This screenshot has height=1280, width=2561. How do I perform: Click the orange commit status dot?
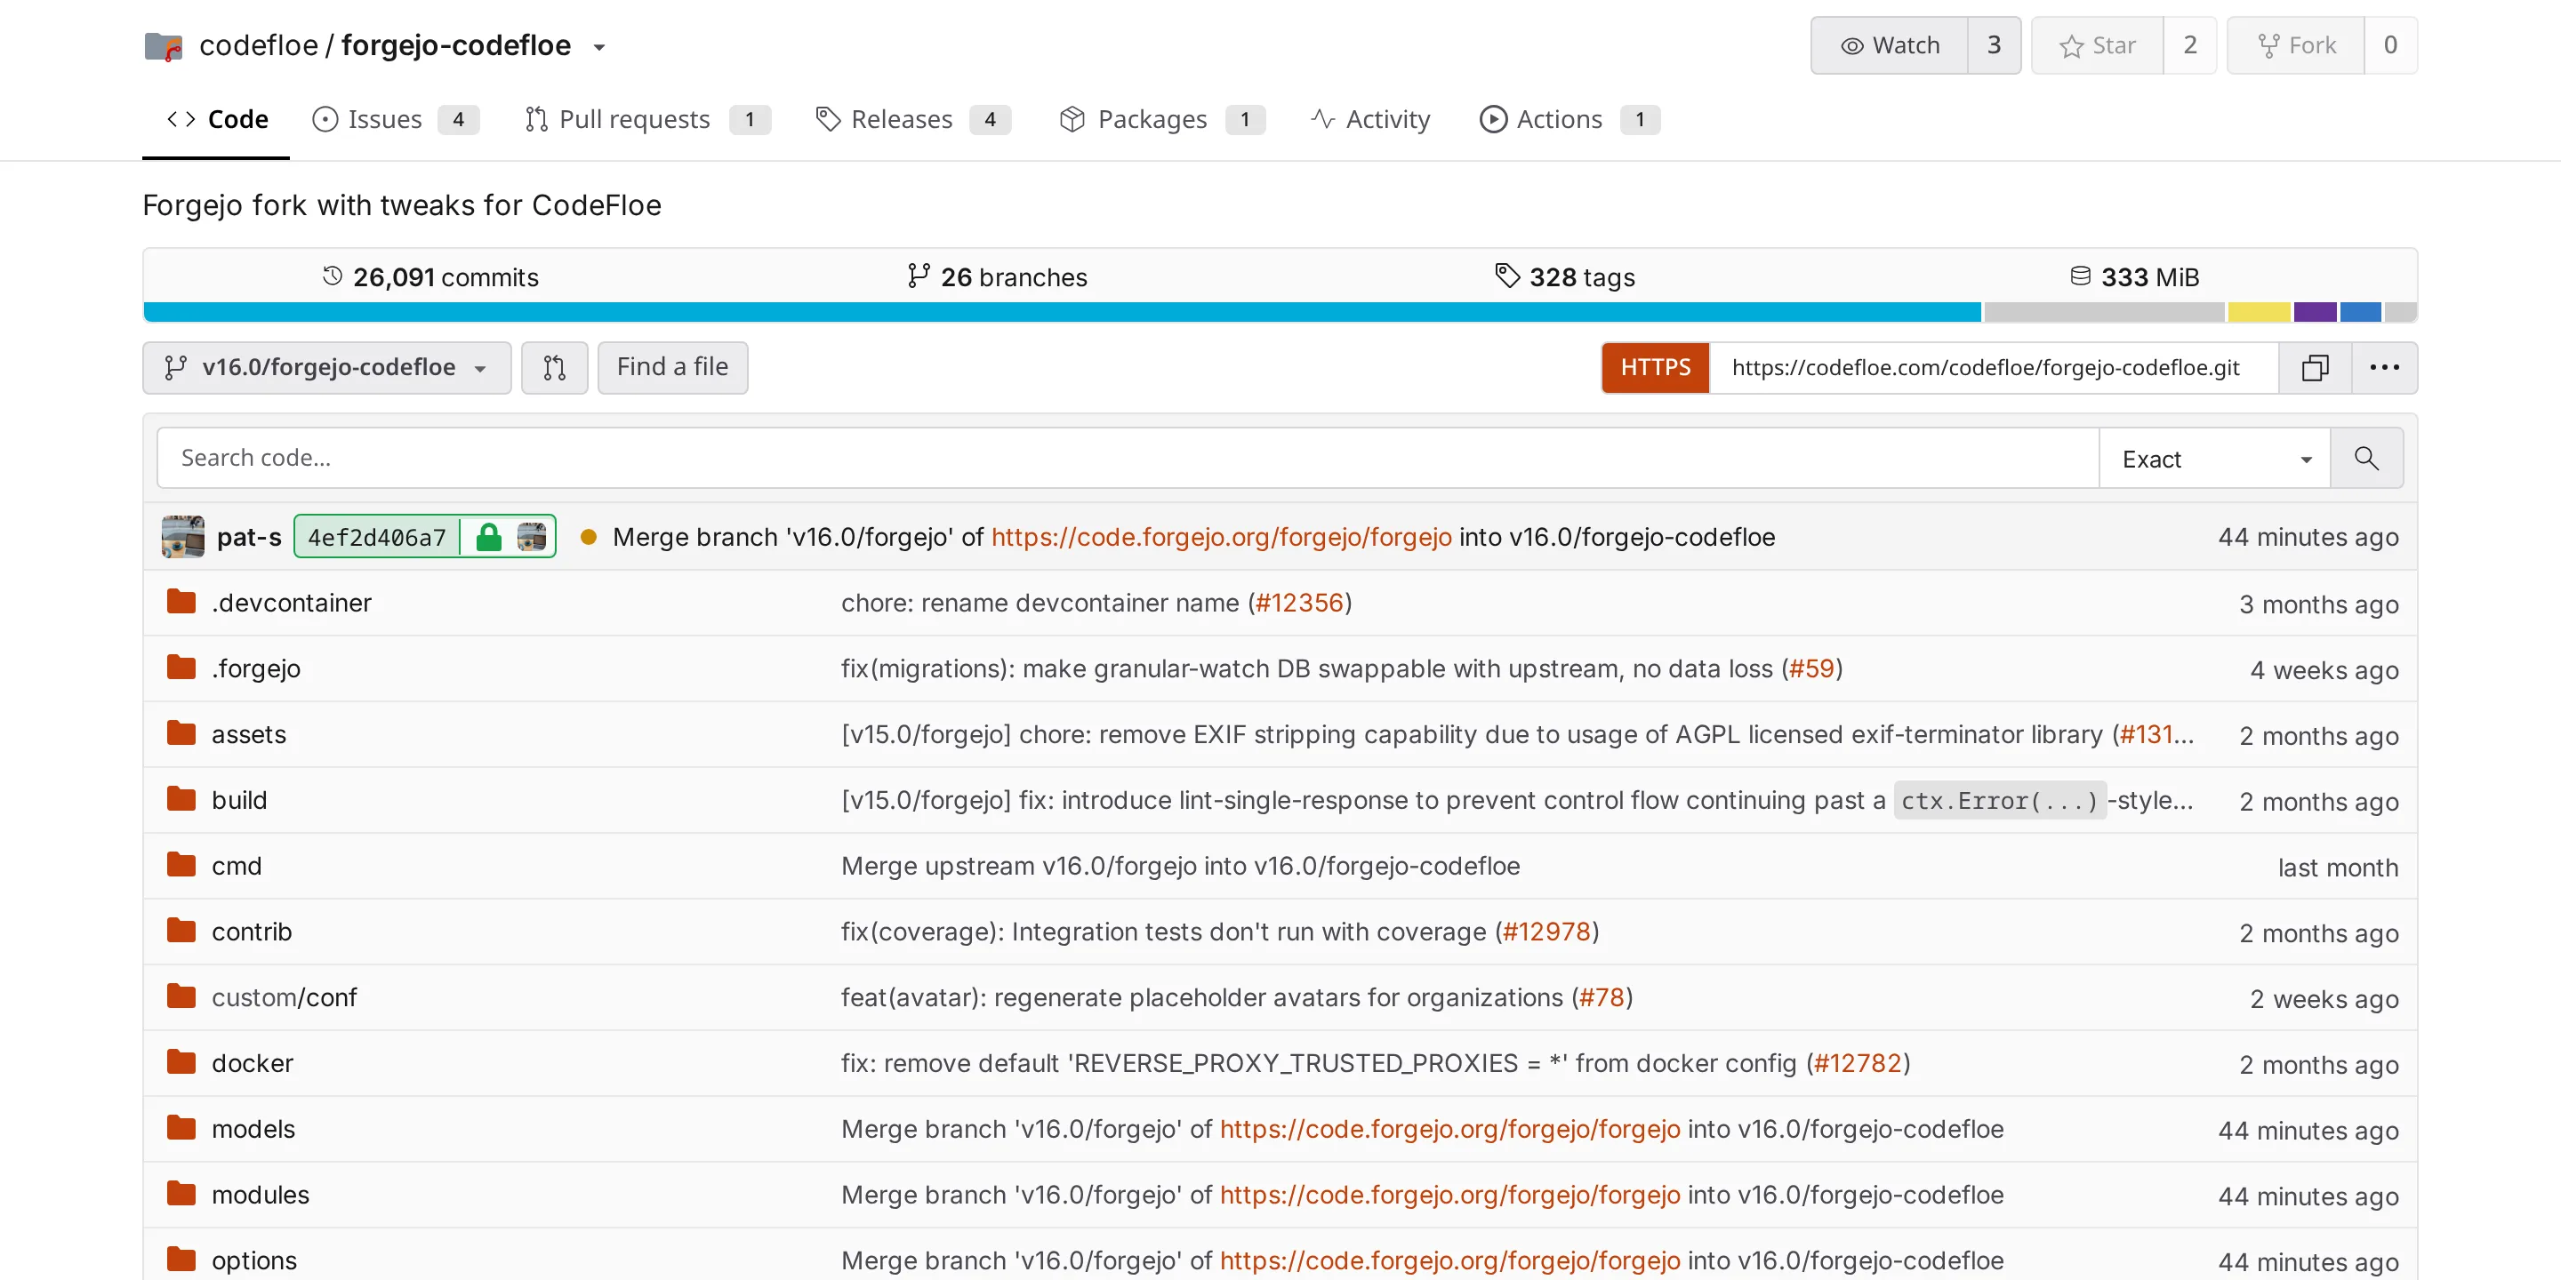click(589, 537)
